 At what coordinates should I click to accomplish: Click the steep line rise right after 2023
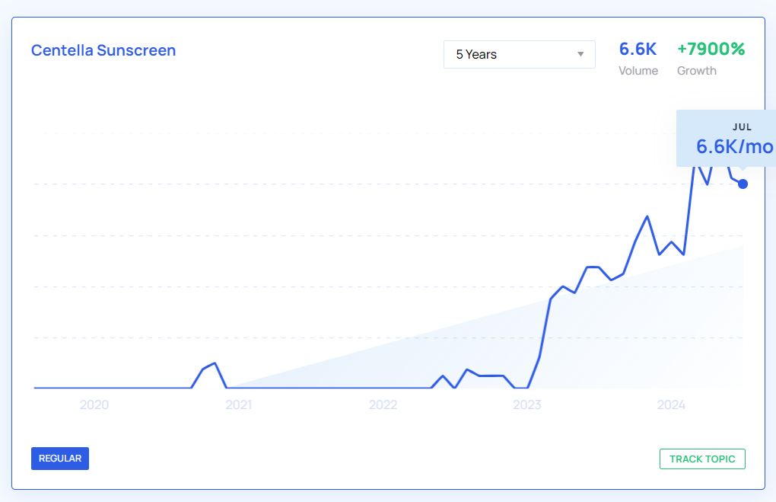[x=545, y=328]
